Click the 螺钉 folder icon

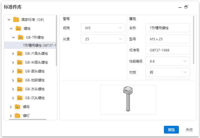pos(17,116)
